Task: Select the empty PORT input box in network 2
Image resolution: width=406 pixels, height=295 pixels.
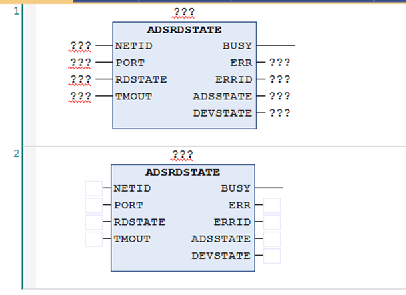Action: coord(94,205)
